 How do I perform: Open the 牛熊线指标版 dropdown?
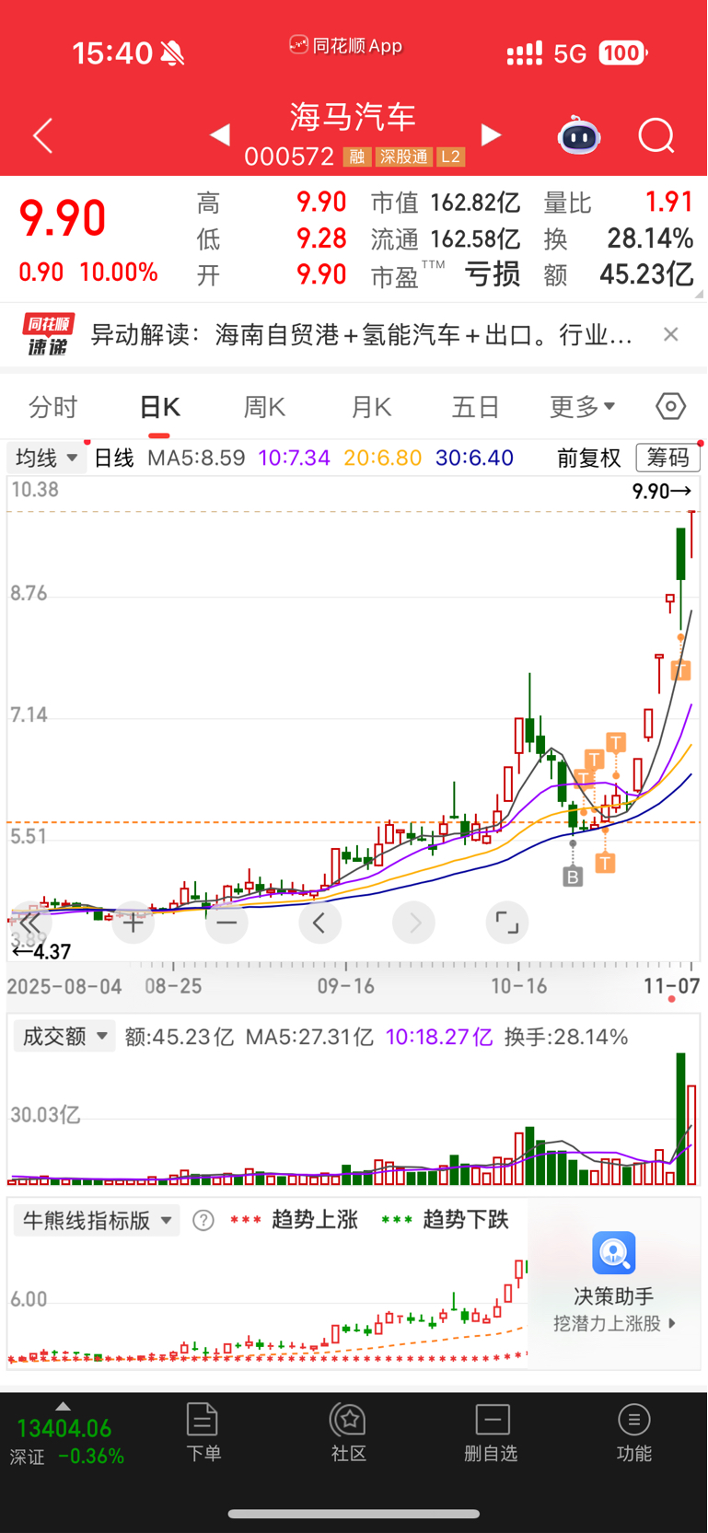pos(97,1221)
